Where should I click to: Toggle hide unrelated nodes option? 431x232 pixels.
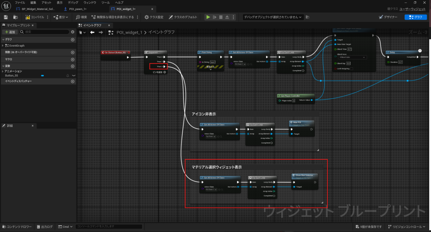click(112, 17)
